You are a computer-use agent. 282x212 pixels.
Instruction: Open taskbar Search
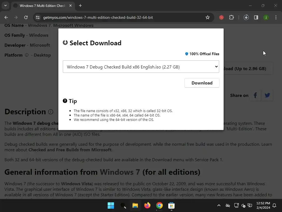(x=123, y=205)
